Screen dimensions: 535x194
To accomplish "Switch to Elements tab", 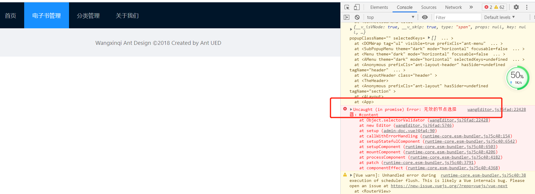I will tap(379, 7).
